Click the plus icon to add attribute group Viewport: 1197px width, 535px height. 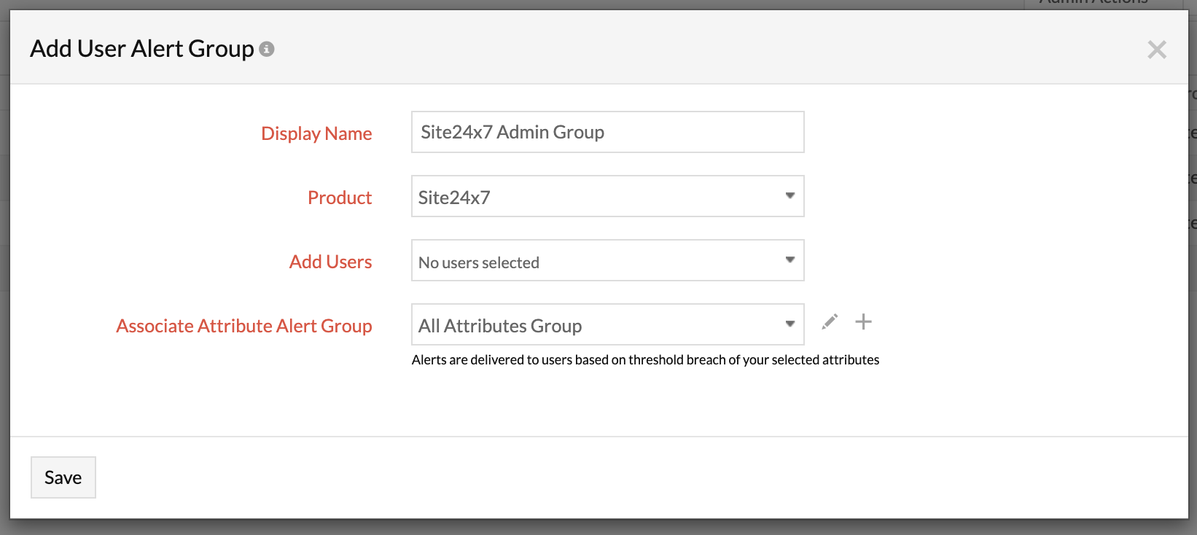(x=863, y=322)
